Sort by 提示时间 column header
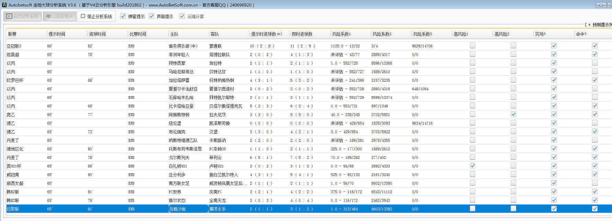 pyautogui.click(x=57, y=34)
